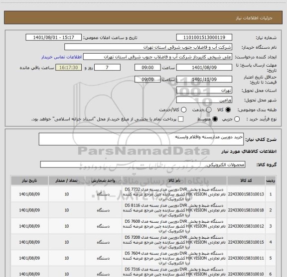Click product code 224330158310010

point(246,274)
